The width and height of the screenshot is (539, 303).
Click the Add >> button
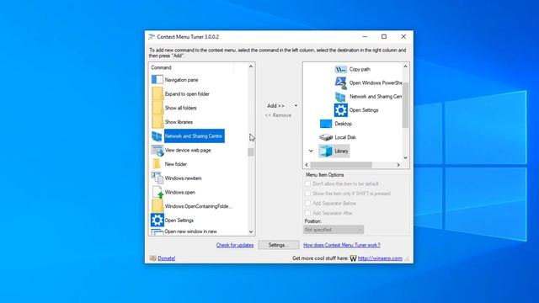coord(276,106)
